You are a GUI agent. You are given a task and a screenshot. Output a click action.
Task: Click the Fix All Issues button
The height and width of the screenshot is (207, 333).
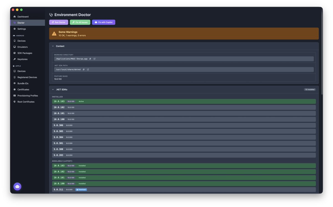click(x=80, y=22)
